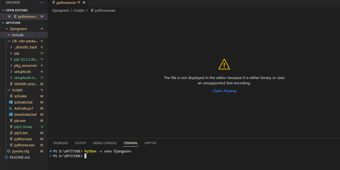Click the file icon next to pip3.10.exe

coord(11,127)
